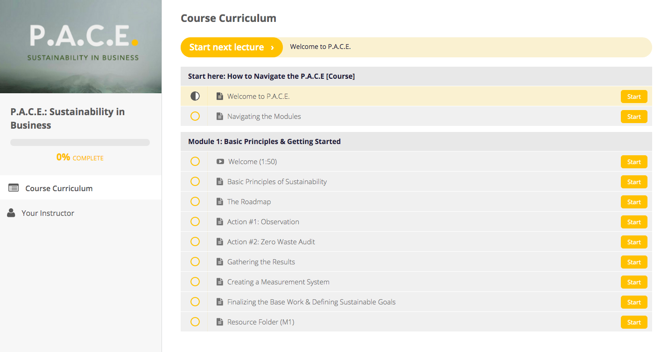
Task: Click the 0% COMPLETE text
Action: click(80, 158)
